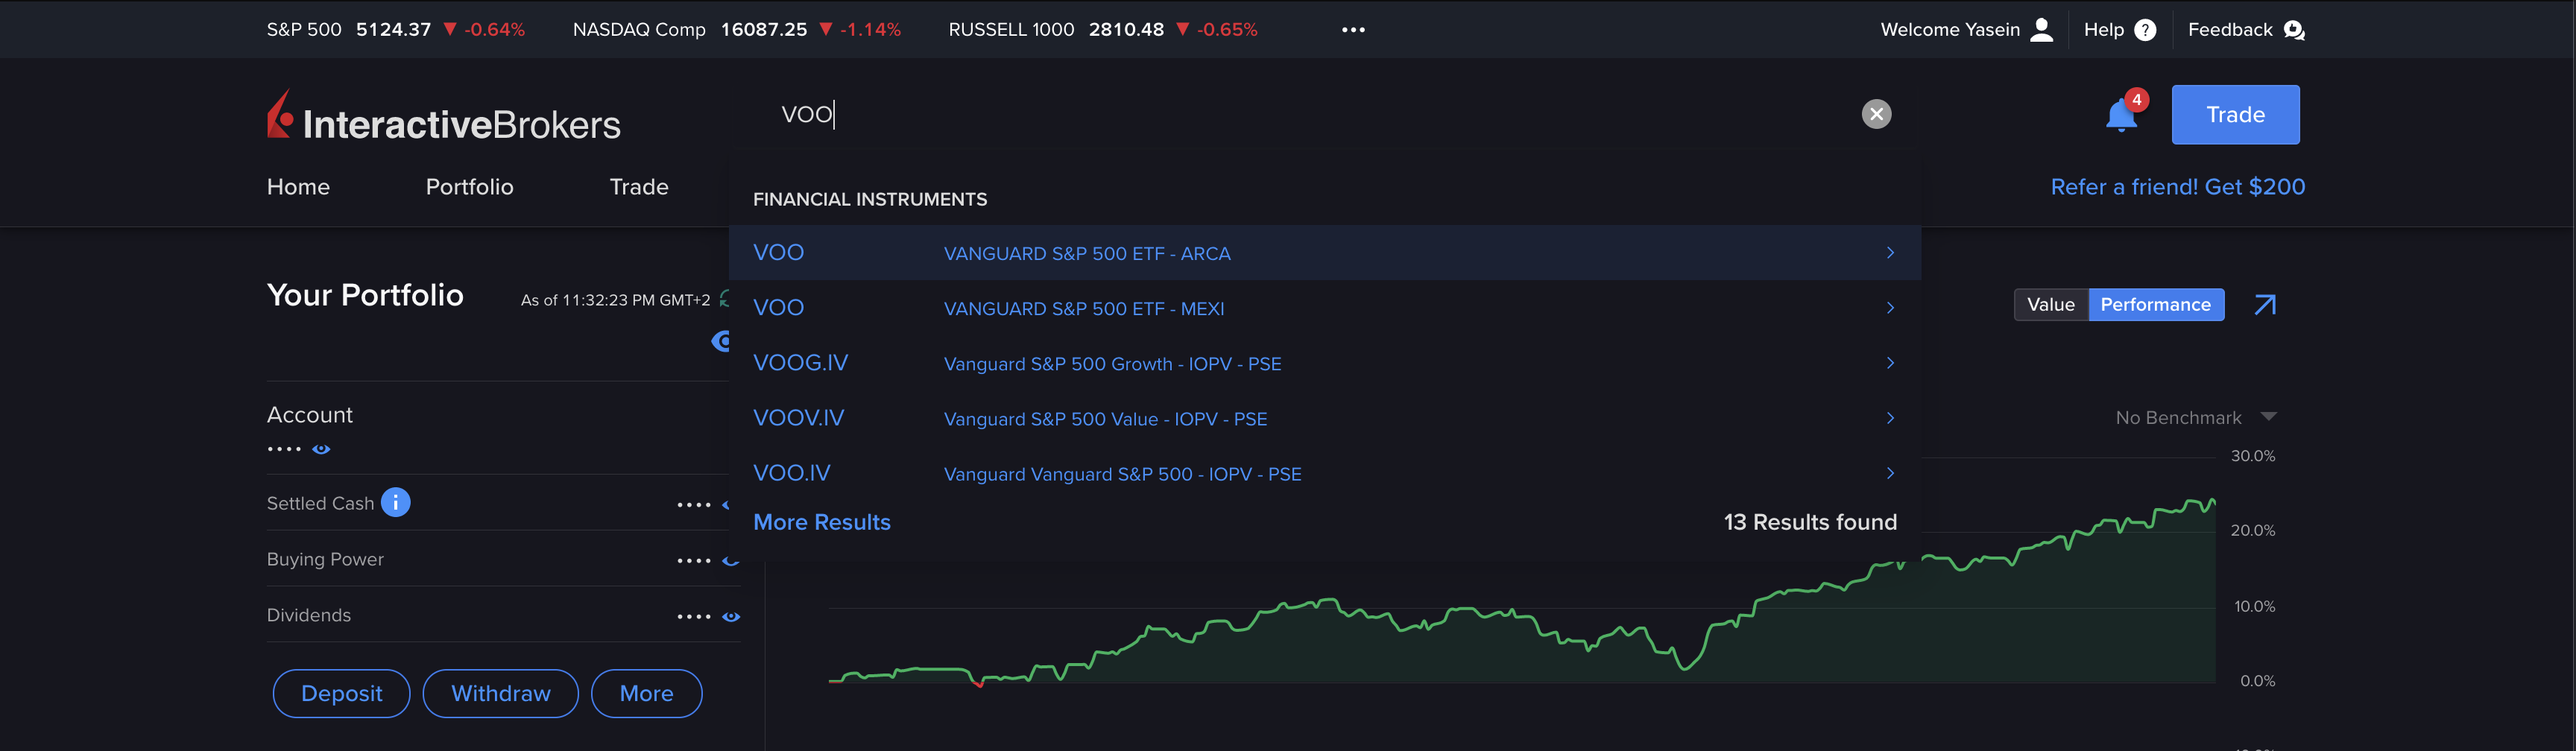
Task: Click Welcome Yasein text
Action: [1950, 30]
